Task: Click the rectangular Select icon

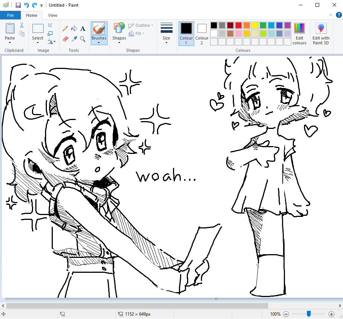Action: click(x=38, y=28)
